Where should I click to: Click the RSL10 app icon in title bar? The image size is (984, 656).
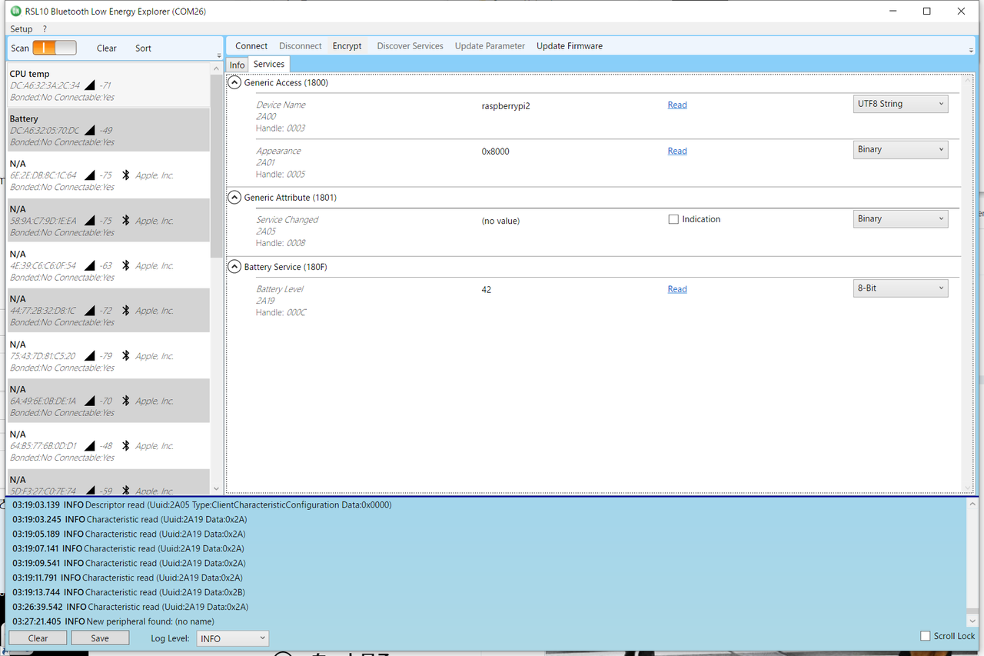coord(15,12)
